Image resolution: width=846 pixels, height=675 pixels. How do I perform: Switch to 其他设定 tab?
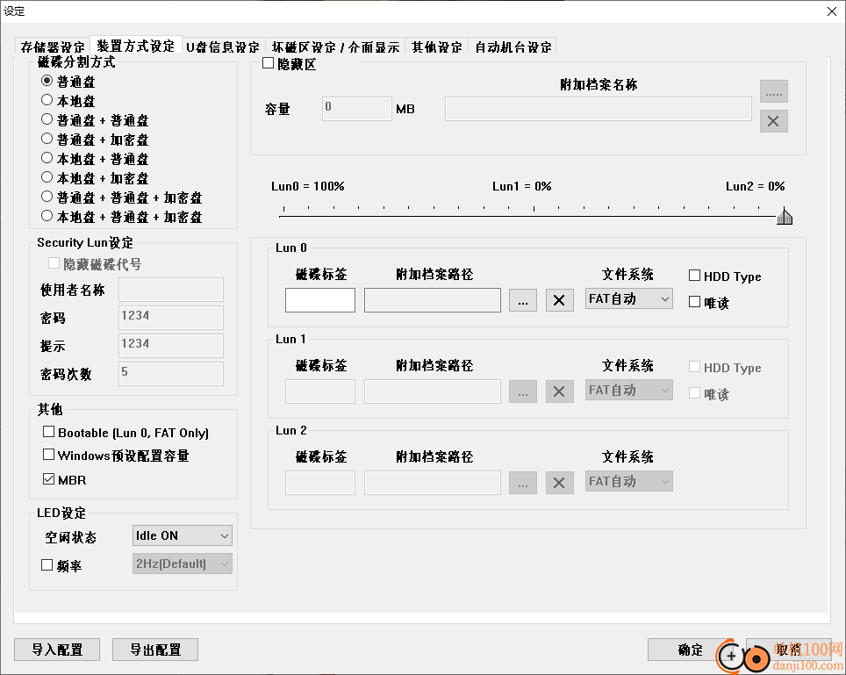pos(436,47)
